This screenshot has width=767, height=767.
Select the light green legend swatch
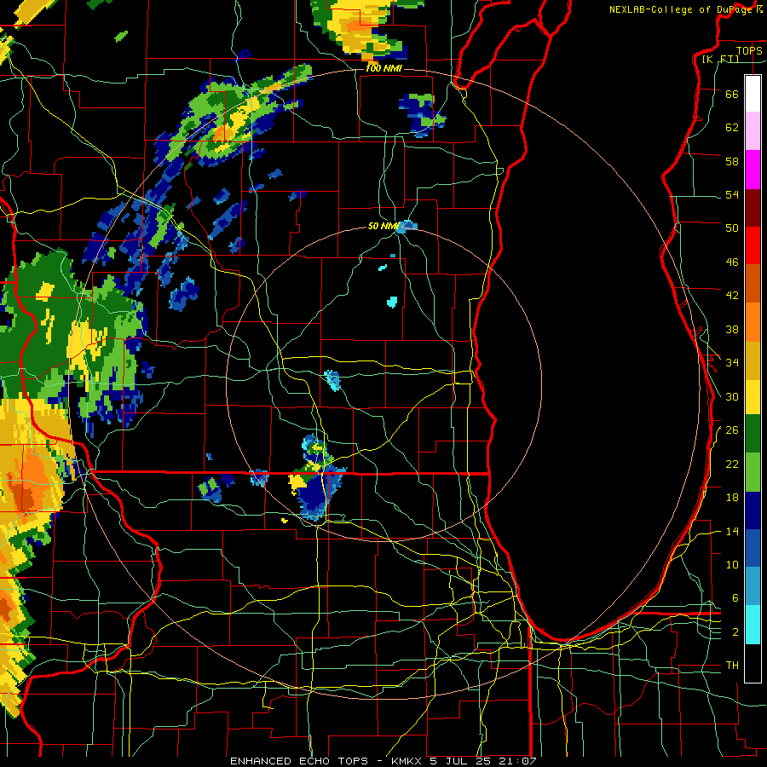pyautogui.click(x=753, y=472)
